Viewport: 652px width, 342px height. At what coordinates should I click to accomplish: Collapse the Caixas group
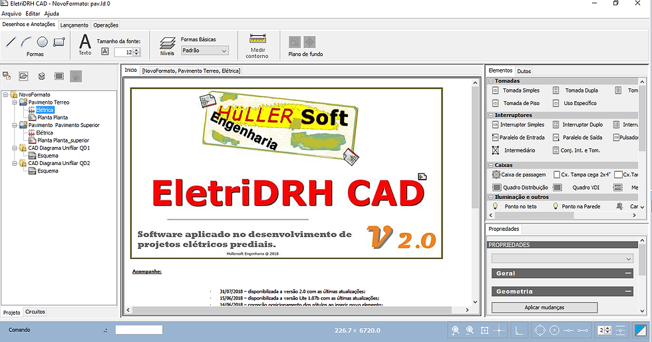tap(491, 165)
